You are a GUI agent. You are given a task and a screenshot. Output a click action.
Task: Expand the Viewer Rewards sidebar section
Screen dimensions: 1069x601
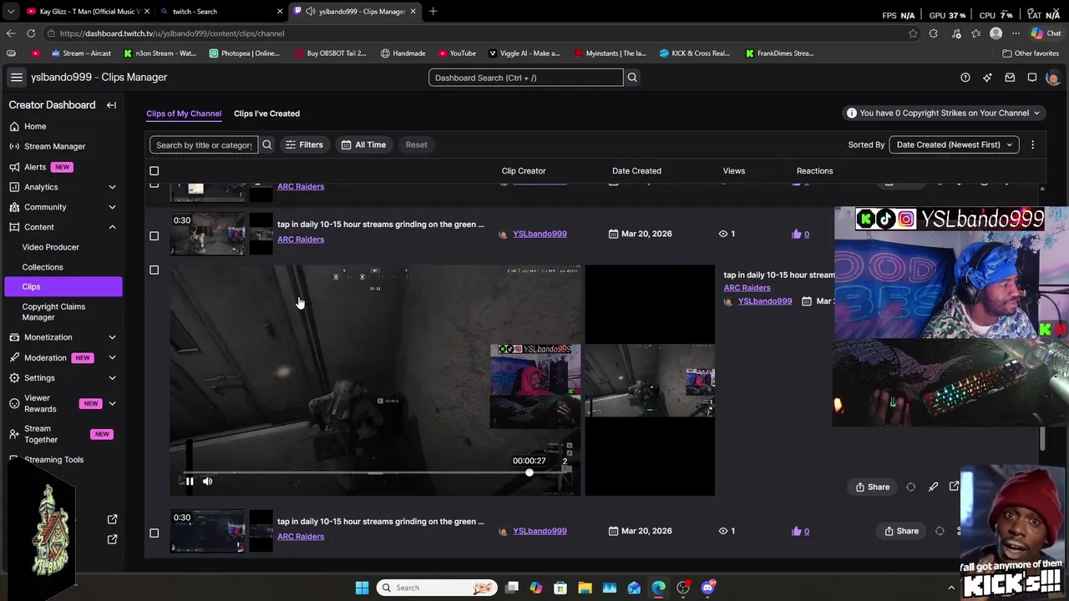tap(112, 404)
